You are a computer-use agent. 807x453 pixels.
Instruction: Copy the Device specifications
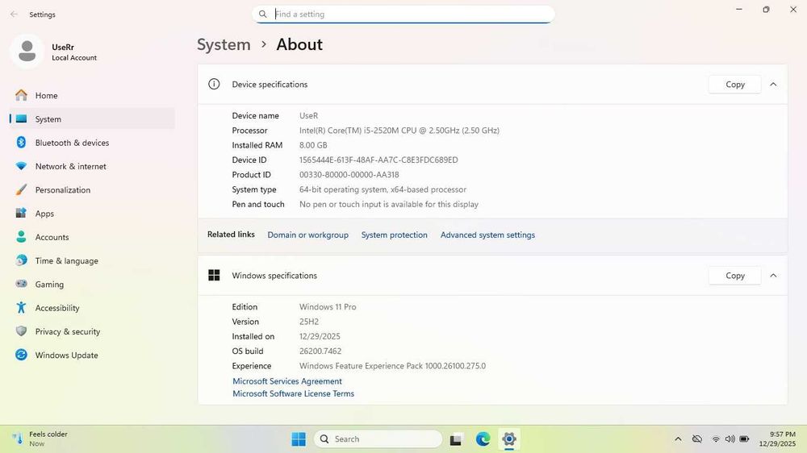pos(735,85)
